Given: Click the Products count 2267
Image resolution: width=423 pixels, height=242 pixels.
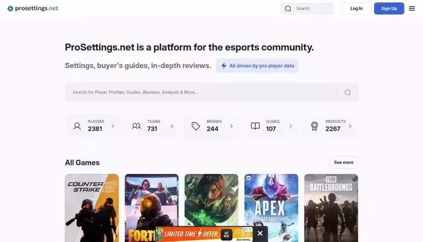Looking at the screenshot, I should pos(333,129).
